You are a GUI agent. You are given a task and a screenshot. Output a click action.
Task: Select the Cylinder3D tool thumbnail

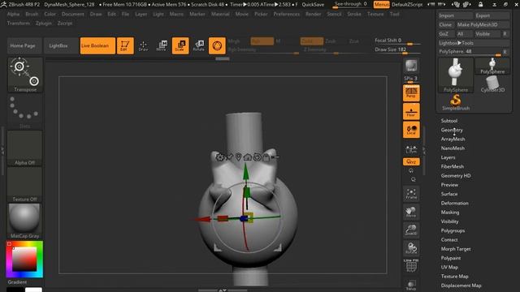(x=493, y=84)
